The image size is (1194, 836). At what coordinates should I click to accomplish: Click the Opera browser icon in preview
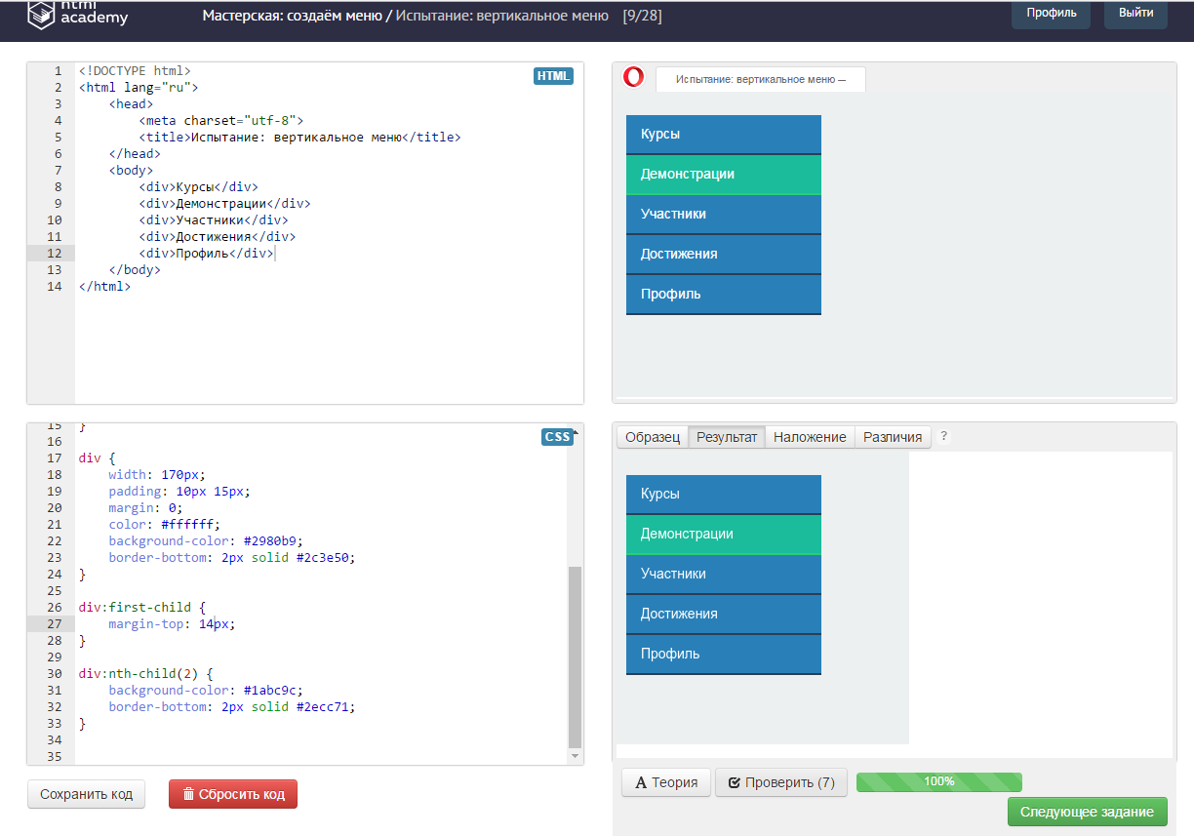point(633,77)
